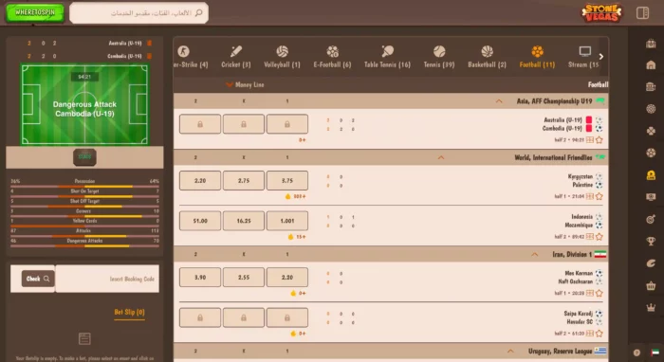Open the topmost right sidebar icon
This screenshot has height=362, width=664.
coord(651,44)
